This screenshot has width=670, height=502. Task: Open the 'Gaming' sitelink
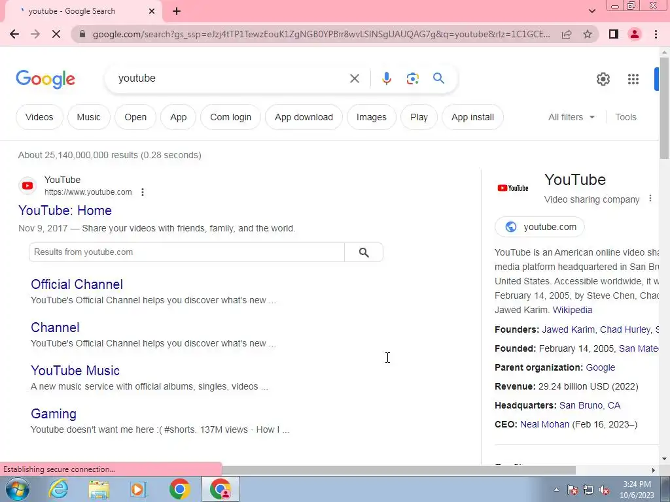(54, 414)
